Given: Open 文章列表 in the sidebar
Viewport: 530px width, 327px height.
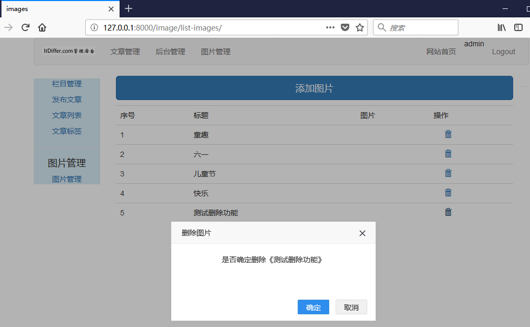Looking at the screenshot, I should (66, 115).
